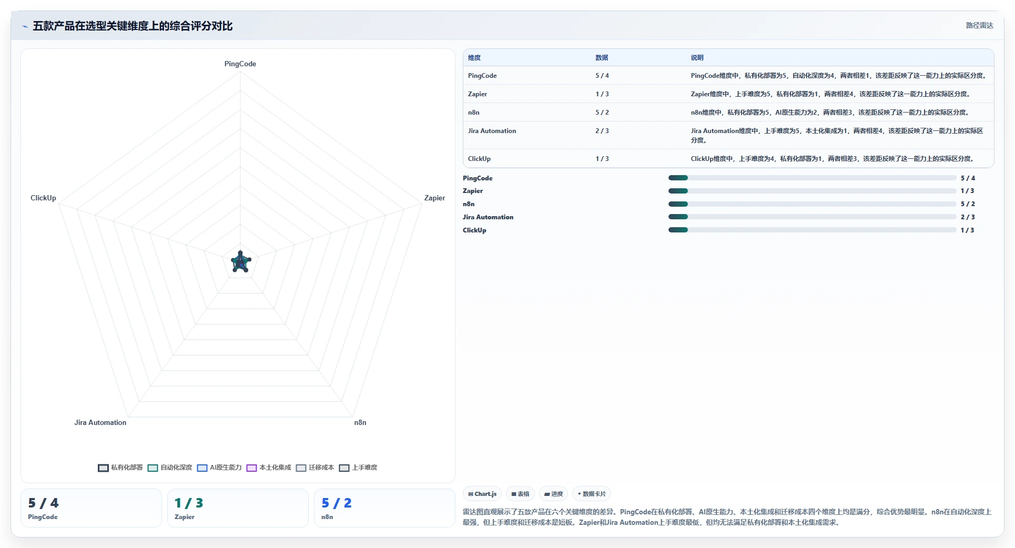Toggle the 上手难度 legend series
The width and height of the screenshot is (1015, 548).
358,468
